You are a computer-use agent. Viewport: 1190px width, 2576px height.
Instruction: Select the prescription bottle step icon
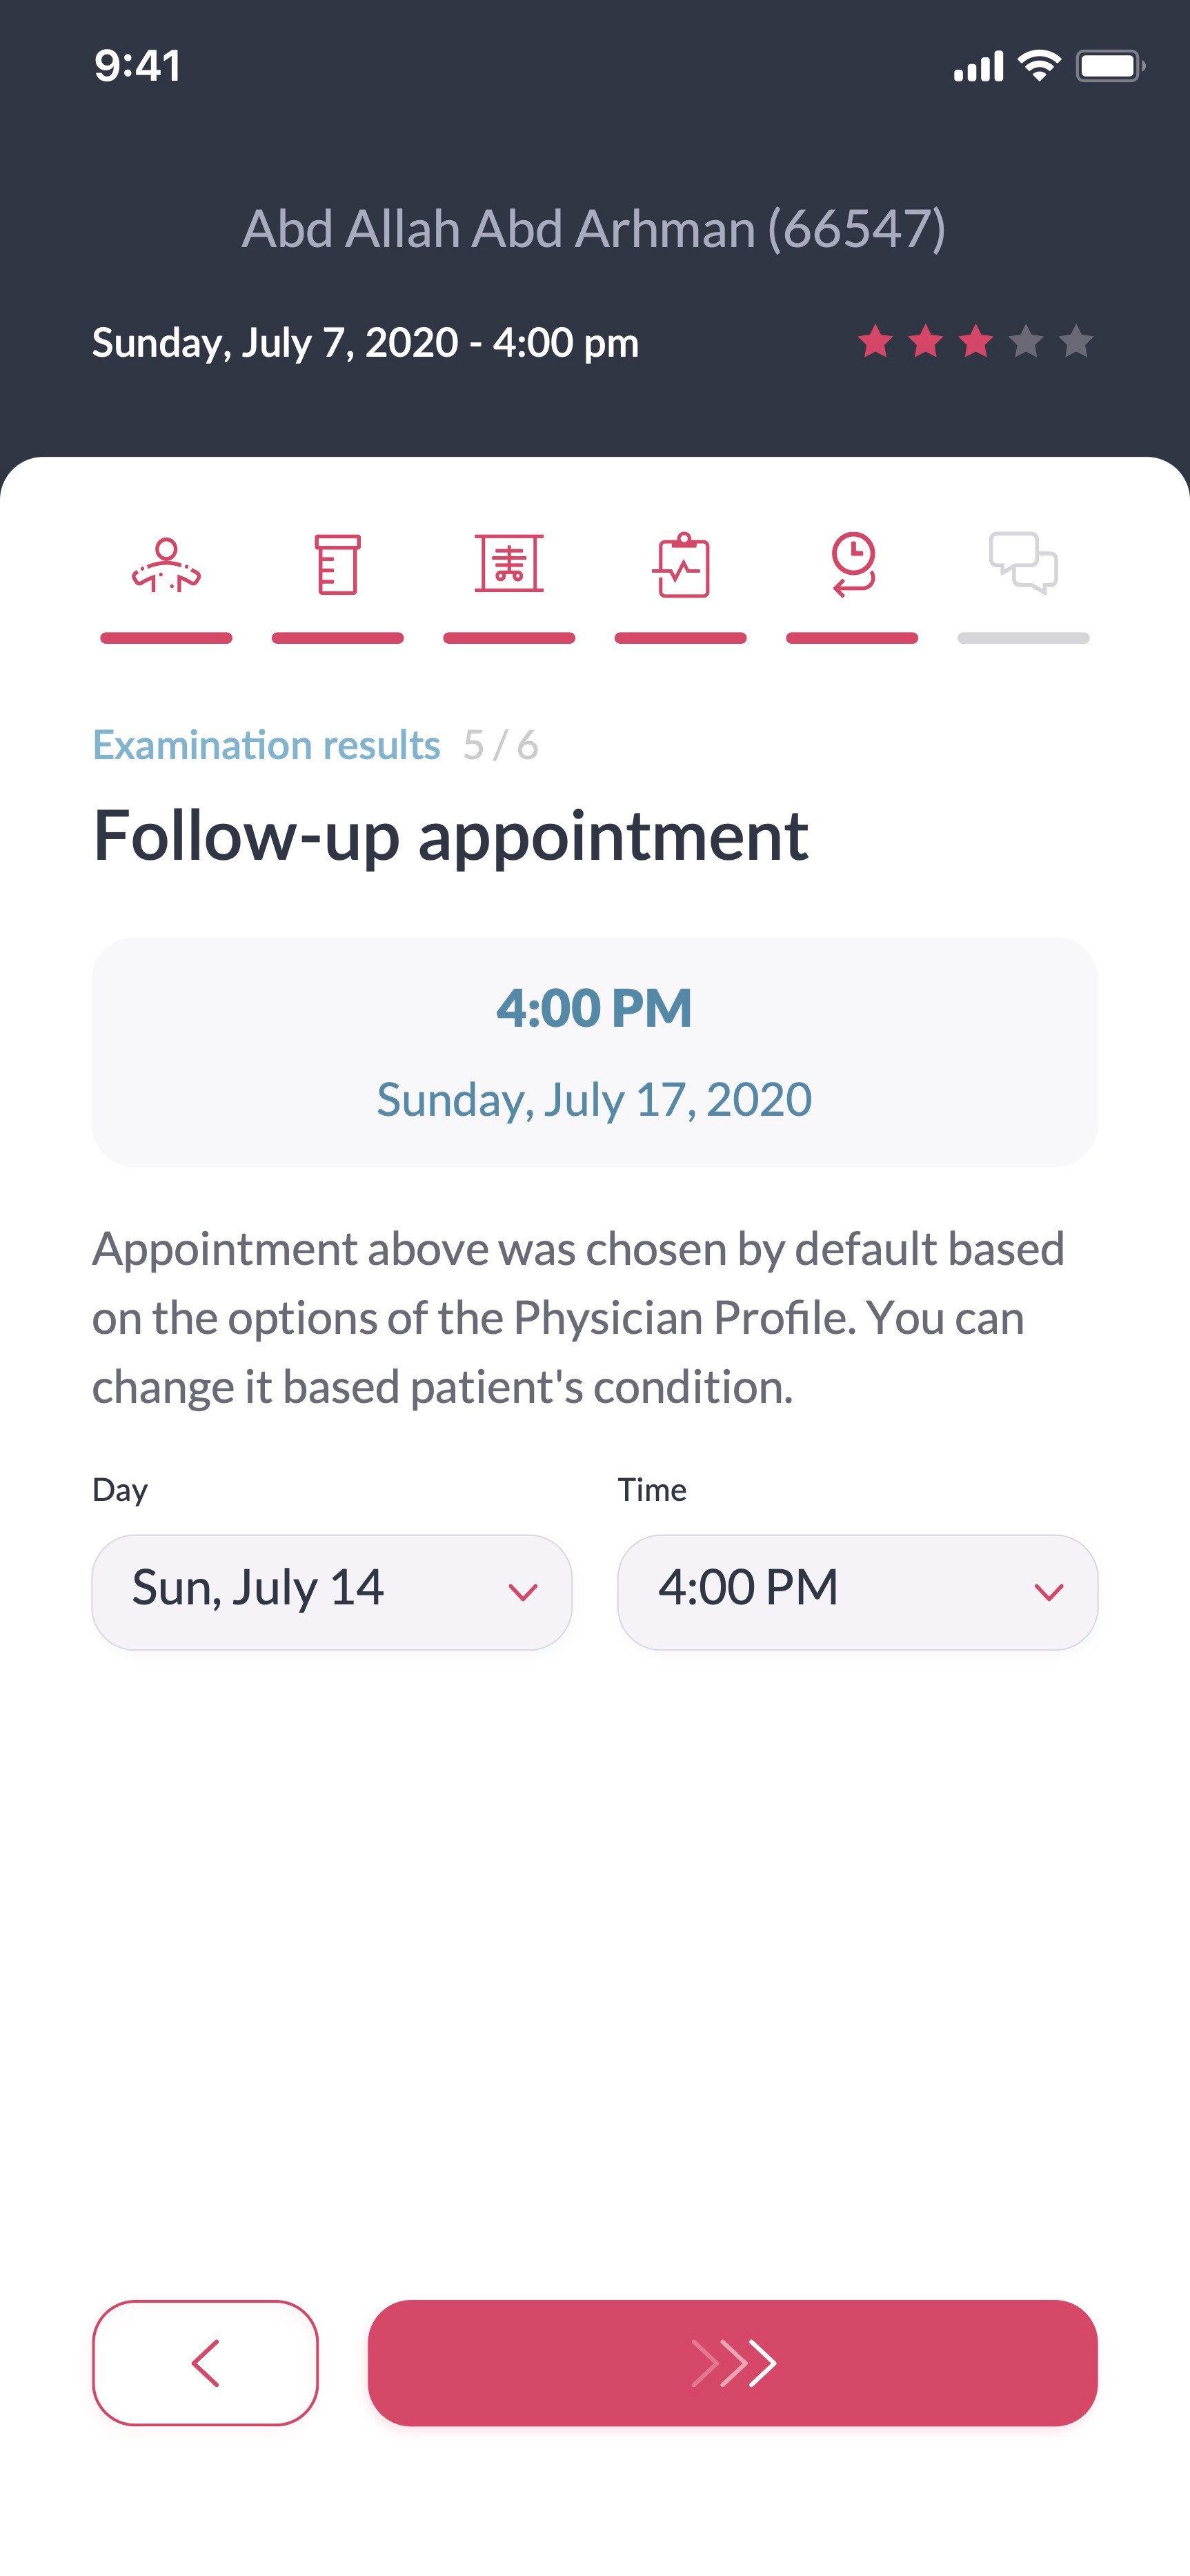pos(337,565)
